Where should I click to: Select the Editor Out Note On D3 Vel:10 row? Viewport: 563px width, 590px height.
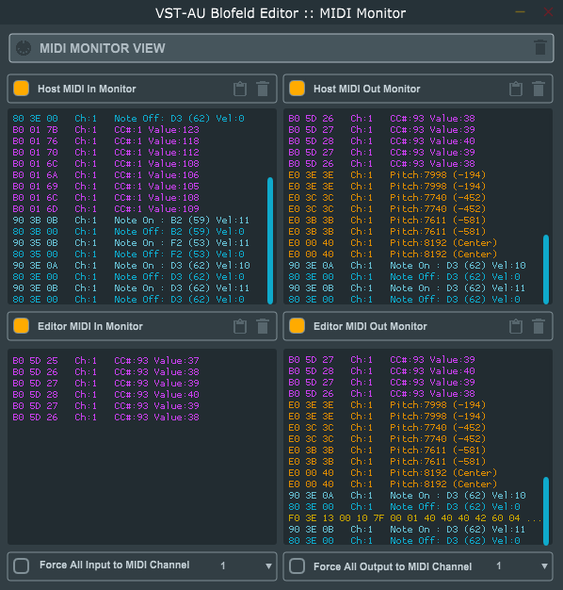point(407,496)
